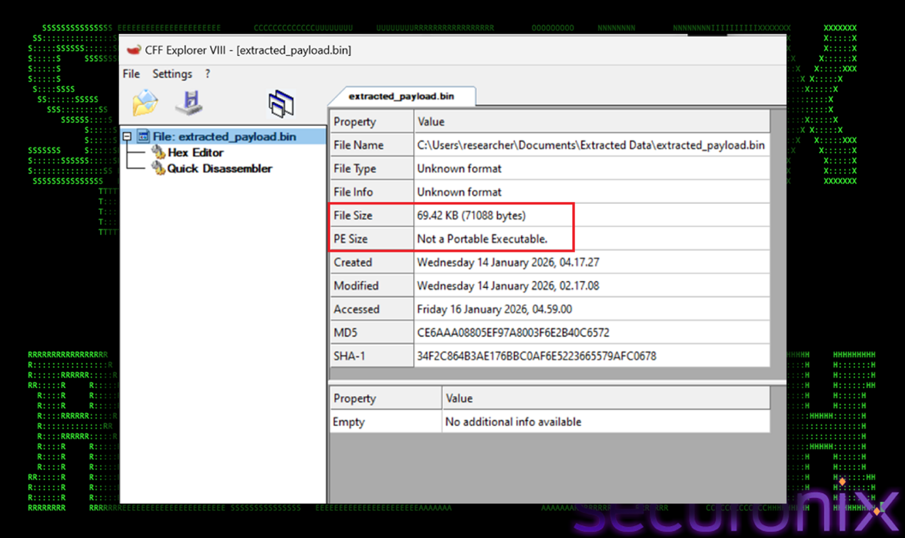Open the Settings menu

(172, 74)
